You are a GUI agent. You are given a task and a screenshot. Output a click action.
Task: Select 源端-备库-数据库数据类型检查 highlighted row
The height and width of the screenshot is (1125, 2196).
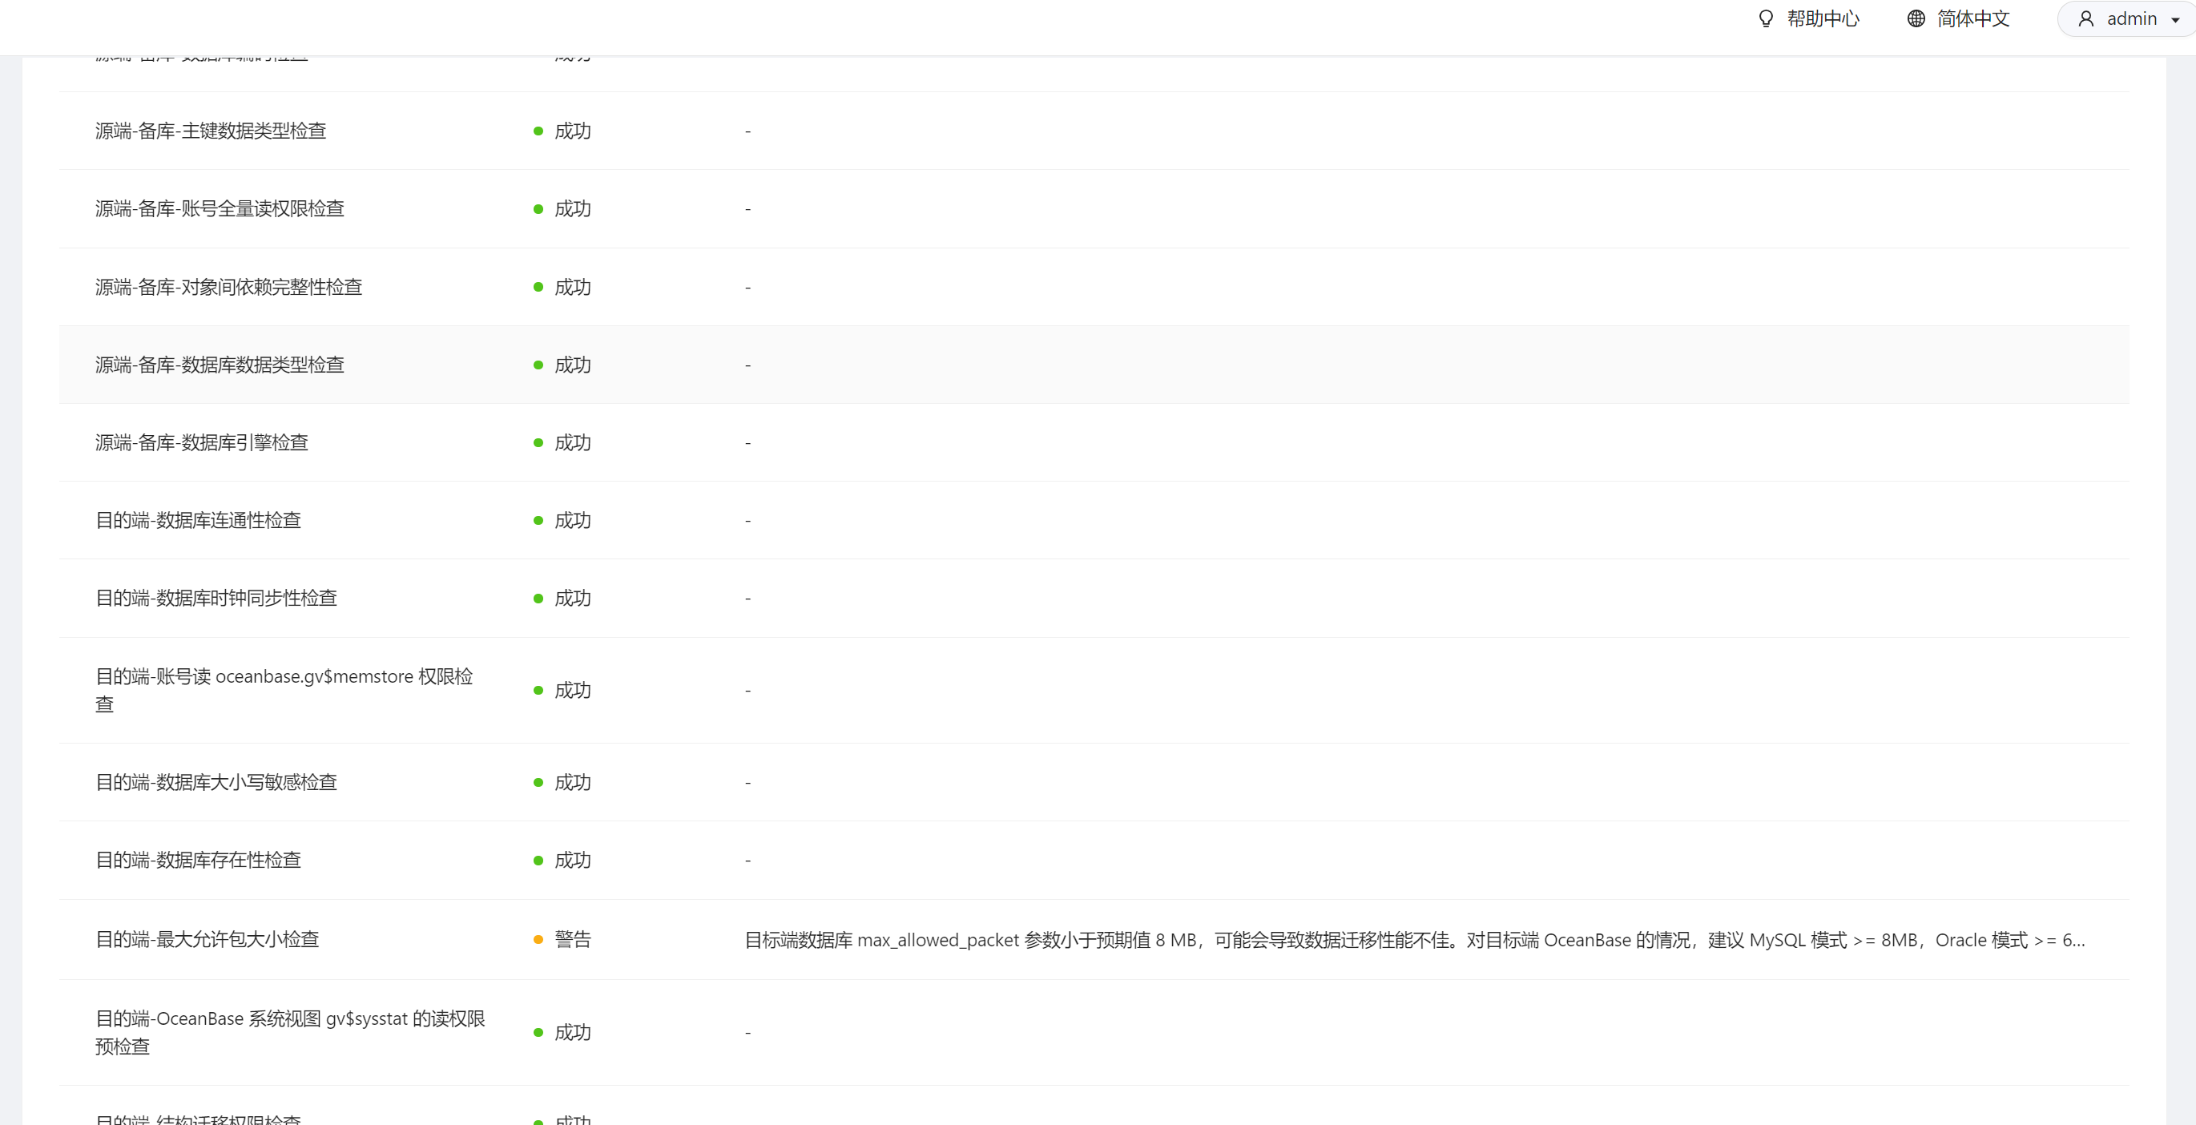[x=219, y=365]
